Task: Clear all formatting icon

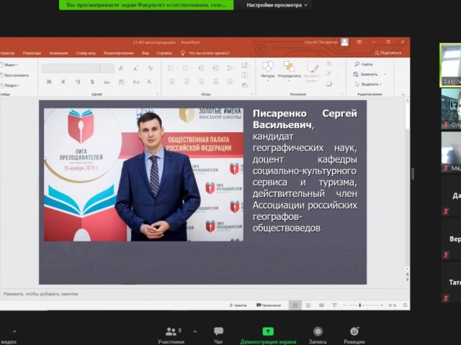Action: [x=151, y=68]
